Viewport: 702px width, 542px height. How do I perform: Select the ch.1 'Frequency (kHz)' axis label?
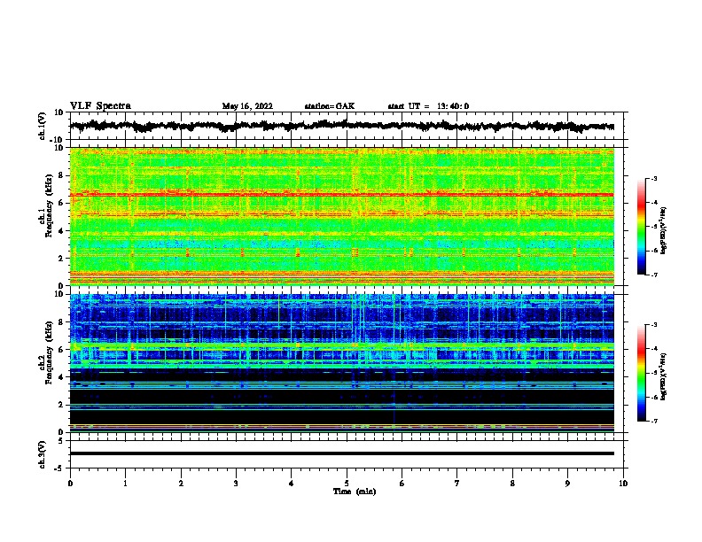(49, 205)
